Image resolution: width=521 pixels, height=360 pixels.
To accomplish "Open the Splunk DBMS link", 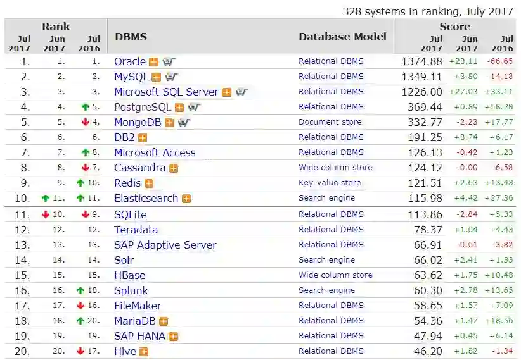I will 131,290.
